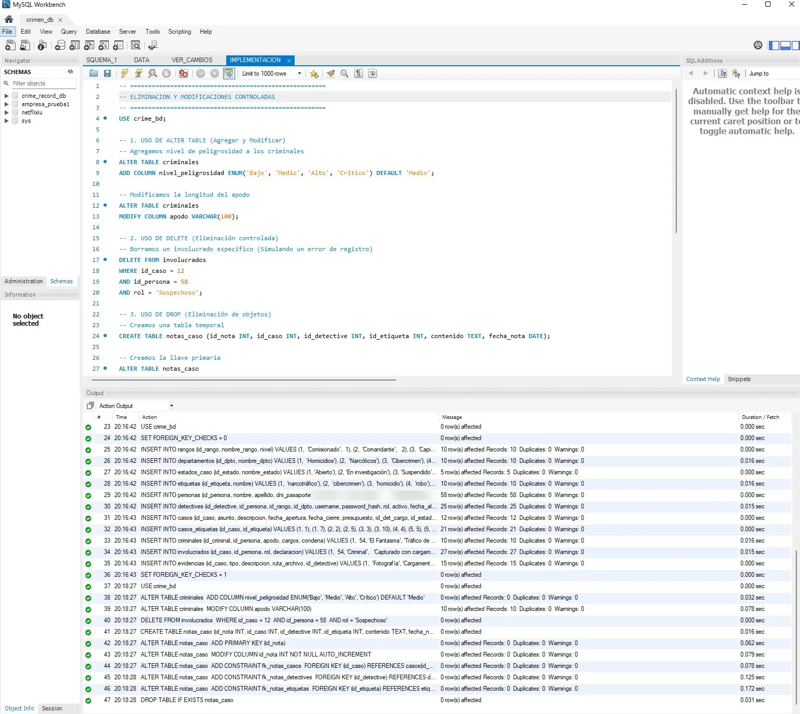This screenshot has width=800, height=714.
Task: Create a new function in active schema
Action: pos(118,46)
